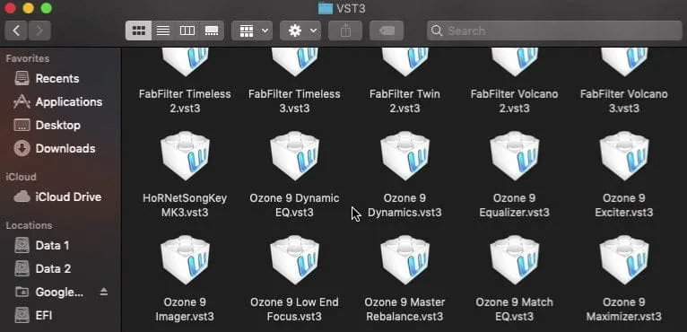The width and height of the screenshot is (687, 332).
Task: Switch to column view
Action: [x=187, y=31]
